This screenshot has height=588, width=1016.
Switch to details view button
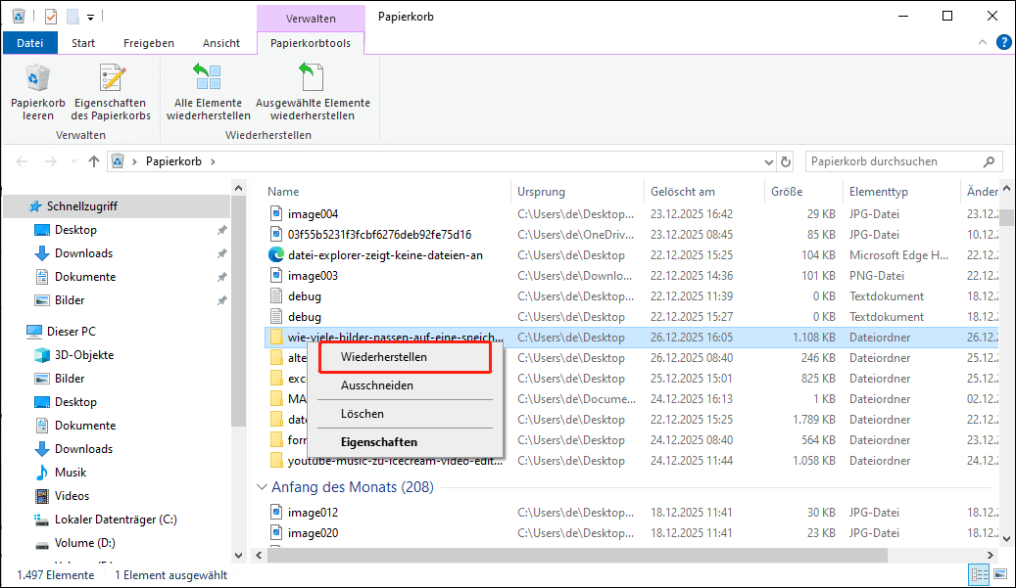tap(978, 574)
